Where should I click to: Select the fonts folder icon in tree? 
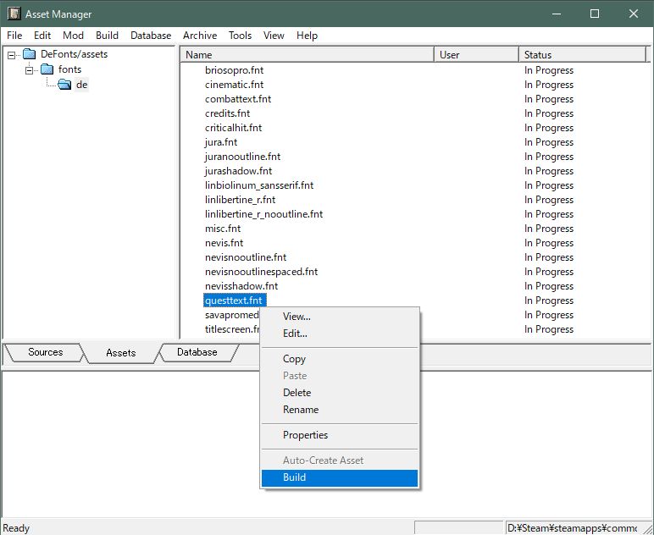[47, 69]
